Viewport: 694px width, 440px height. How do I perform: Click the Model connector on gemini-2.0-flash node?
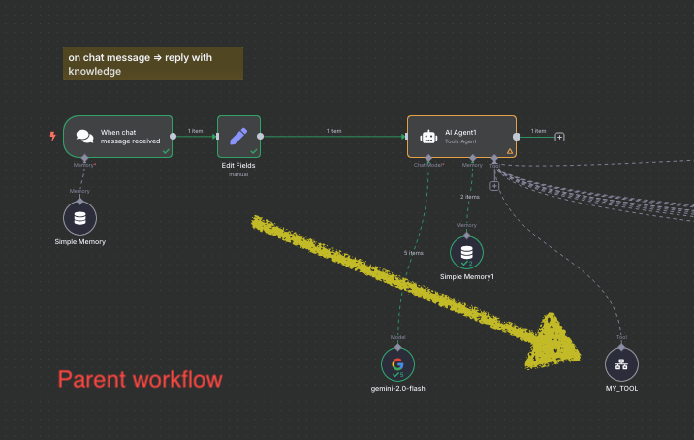pyautogui.click(x=397, y=347)
